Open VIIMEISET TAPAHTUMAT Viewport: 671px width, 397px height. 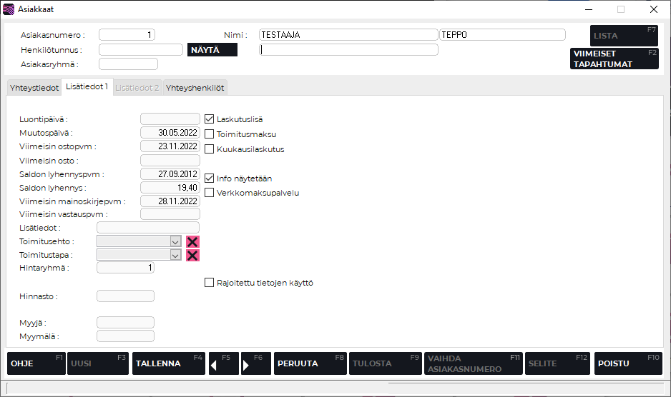tap(614, 59)
